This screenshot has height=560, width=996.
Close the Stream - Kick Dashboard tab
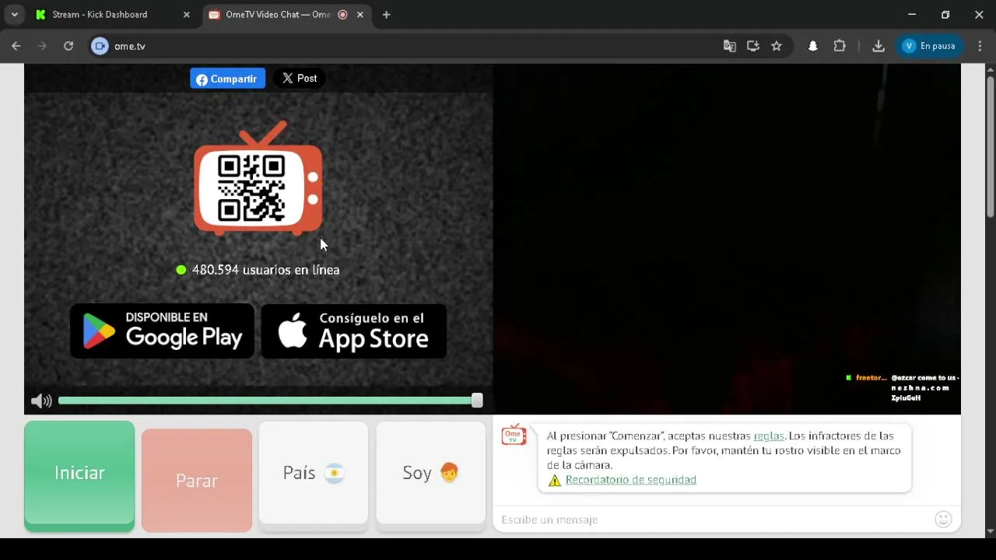pyautogui.click(x=186, y=15)
